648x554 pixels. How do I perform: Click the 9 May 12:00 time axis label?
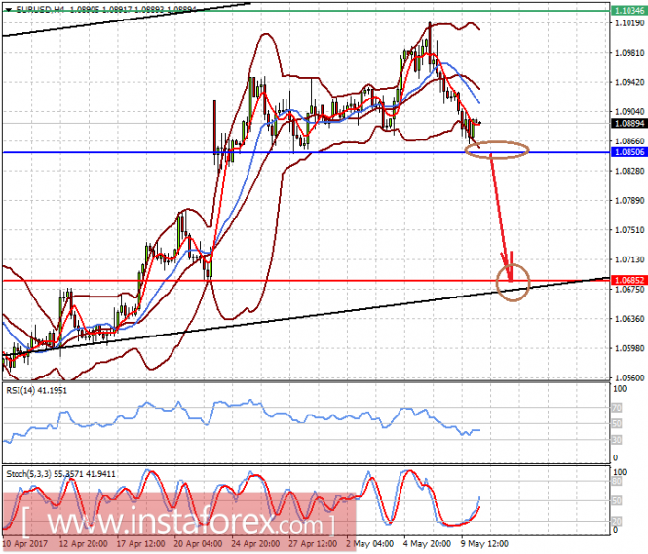point(484,543)
